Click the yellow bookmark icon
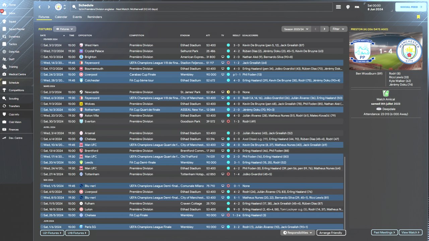The width and height of the screenshot is (429, 241). pos(418,17)
